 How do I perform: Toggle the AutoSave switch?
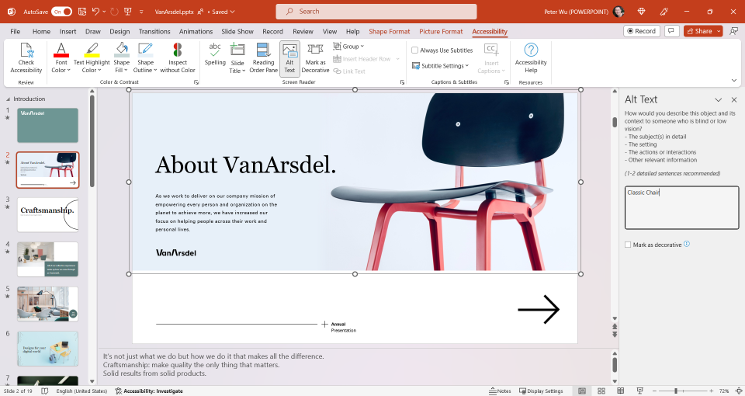[62, 12]
